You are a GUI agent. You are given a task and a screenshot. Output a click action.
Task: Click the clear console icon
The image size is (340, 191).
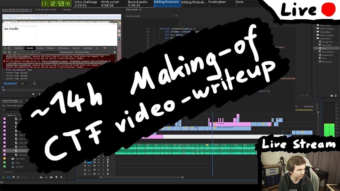[x=9, y=52]
